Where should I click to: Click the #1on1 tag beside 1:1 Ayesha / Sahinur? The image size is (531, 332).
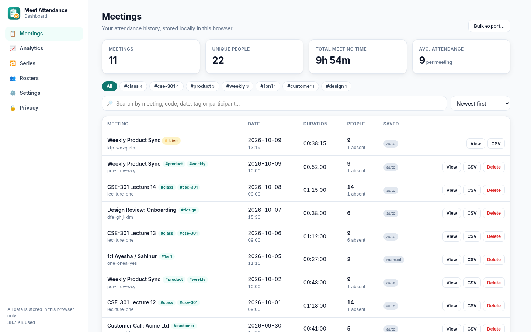pos(167,257)
